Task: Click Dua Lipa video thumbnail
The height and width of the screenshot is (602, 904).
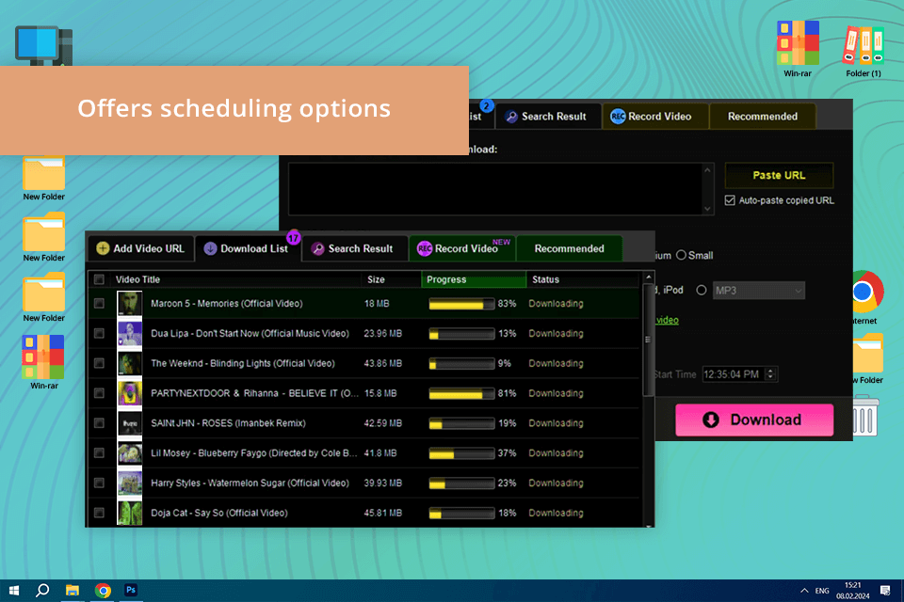Action: coord(130,334)
